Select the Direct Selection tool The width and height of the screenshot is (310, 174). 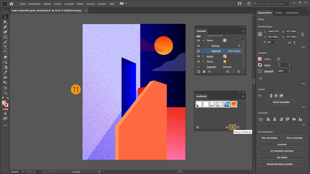[5, 22]
